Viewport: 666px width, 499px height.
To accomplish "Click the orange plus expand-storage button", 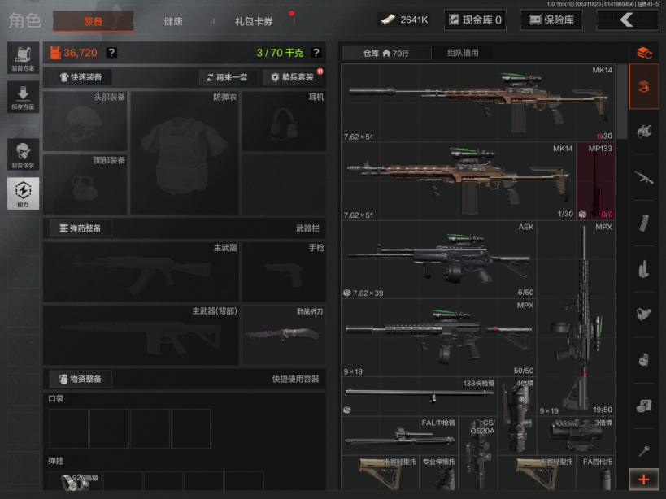I will [x=644, y=479].
